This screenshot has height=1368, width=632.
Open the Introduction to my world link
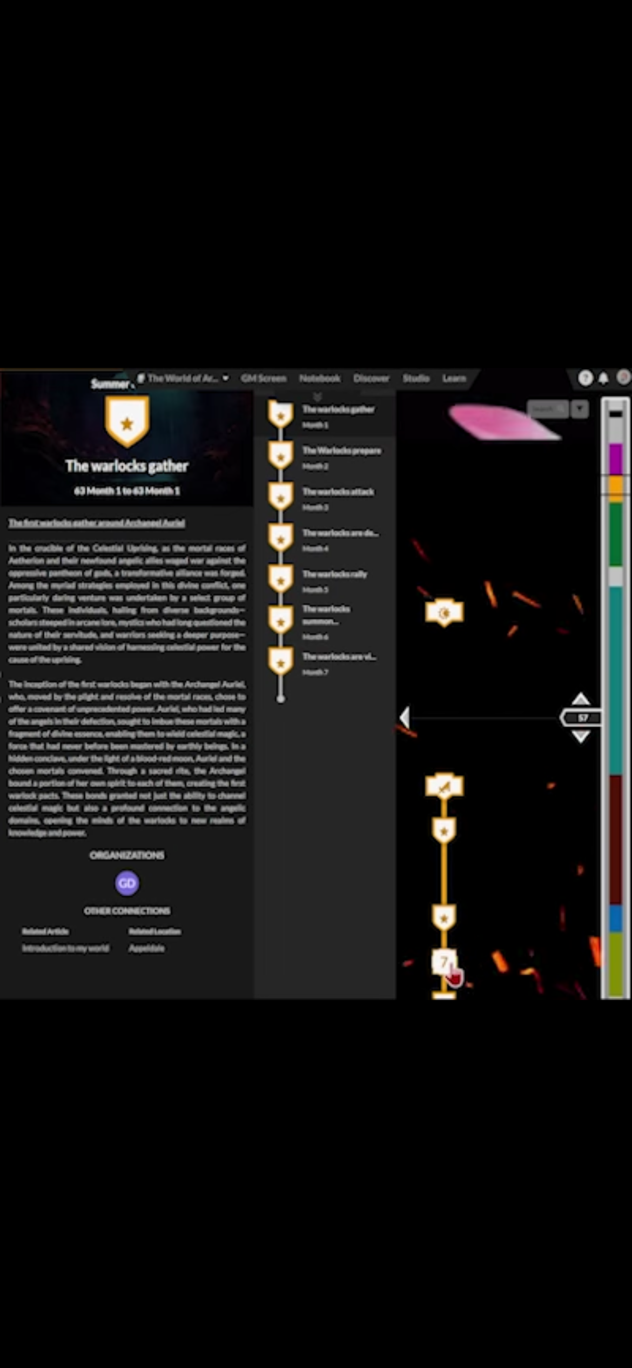65,948
